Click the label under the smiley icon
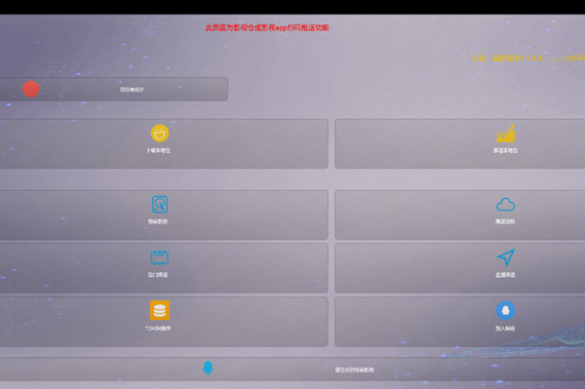Image resolution: width=585 pixels, height=389 pixels. [x=159, y=150]
